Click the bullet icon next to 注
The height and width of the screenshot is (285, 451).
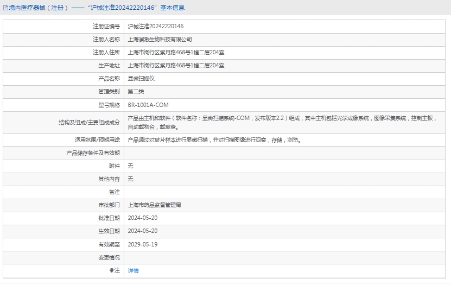click(x=112, y=270)
